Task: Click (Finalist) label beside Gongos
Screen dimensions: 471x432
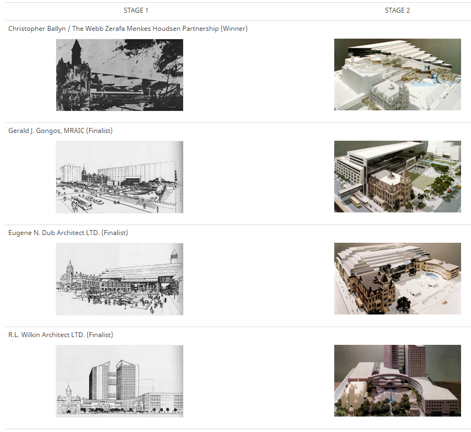Action: (x=99, y=131)
